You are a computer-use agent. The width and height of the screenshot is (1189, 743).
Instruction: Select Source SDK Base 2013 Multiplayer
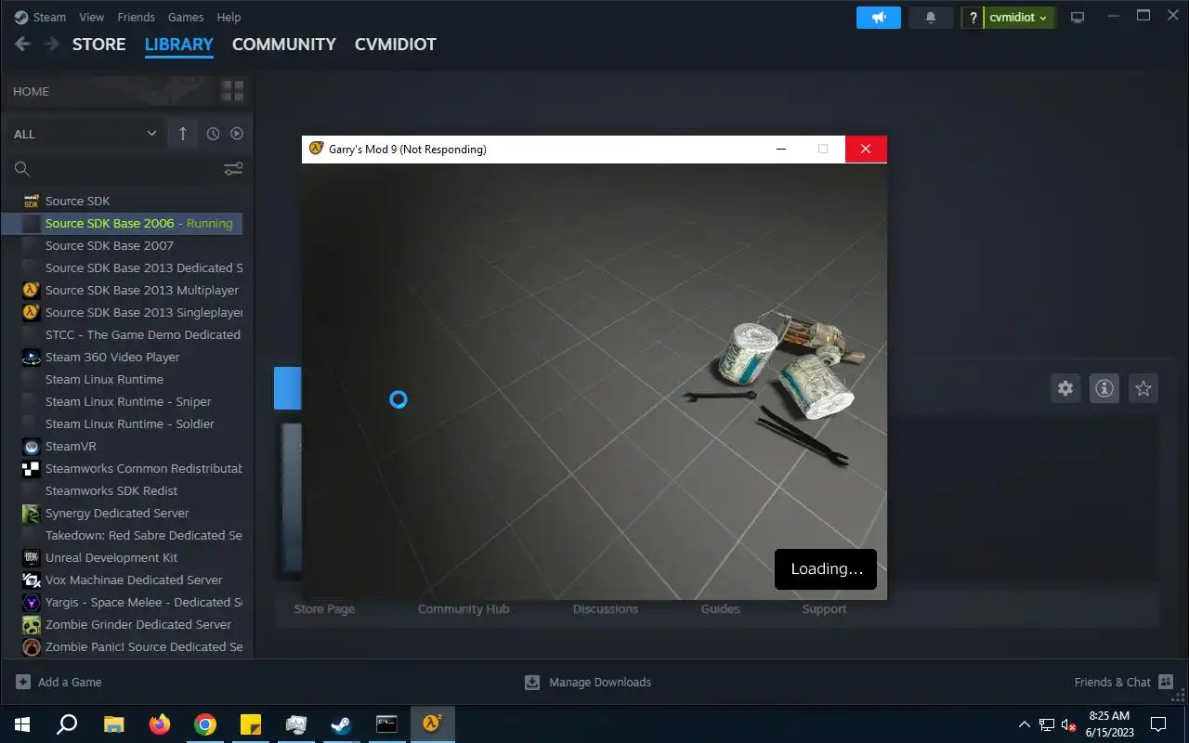click(122, 290)
